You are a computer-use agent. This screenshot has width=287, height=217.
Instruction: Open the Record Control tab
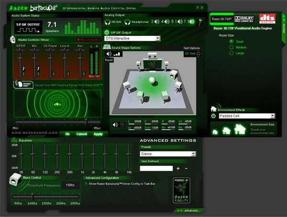[89, 40]
